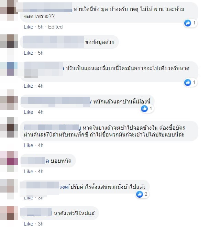
Task: Open like reactions on 'หนักแล้วแลๆบ้านนี้เมืองนี้' comment
Action: click(147, 109)
